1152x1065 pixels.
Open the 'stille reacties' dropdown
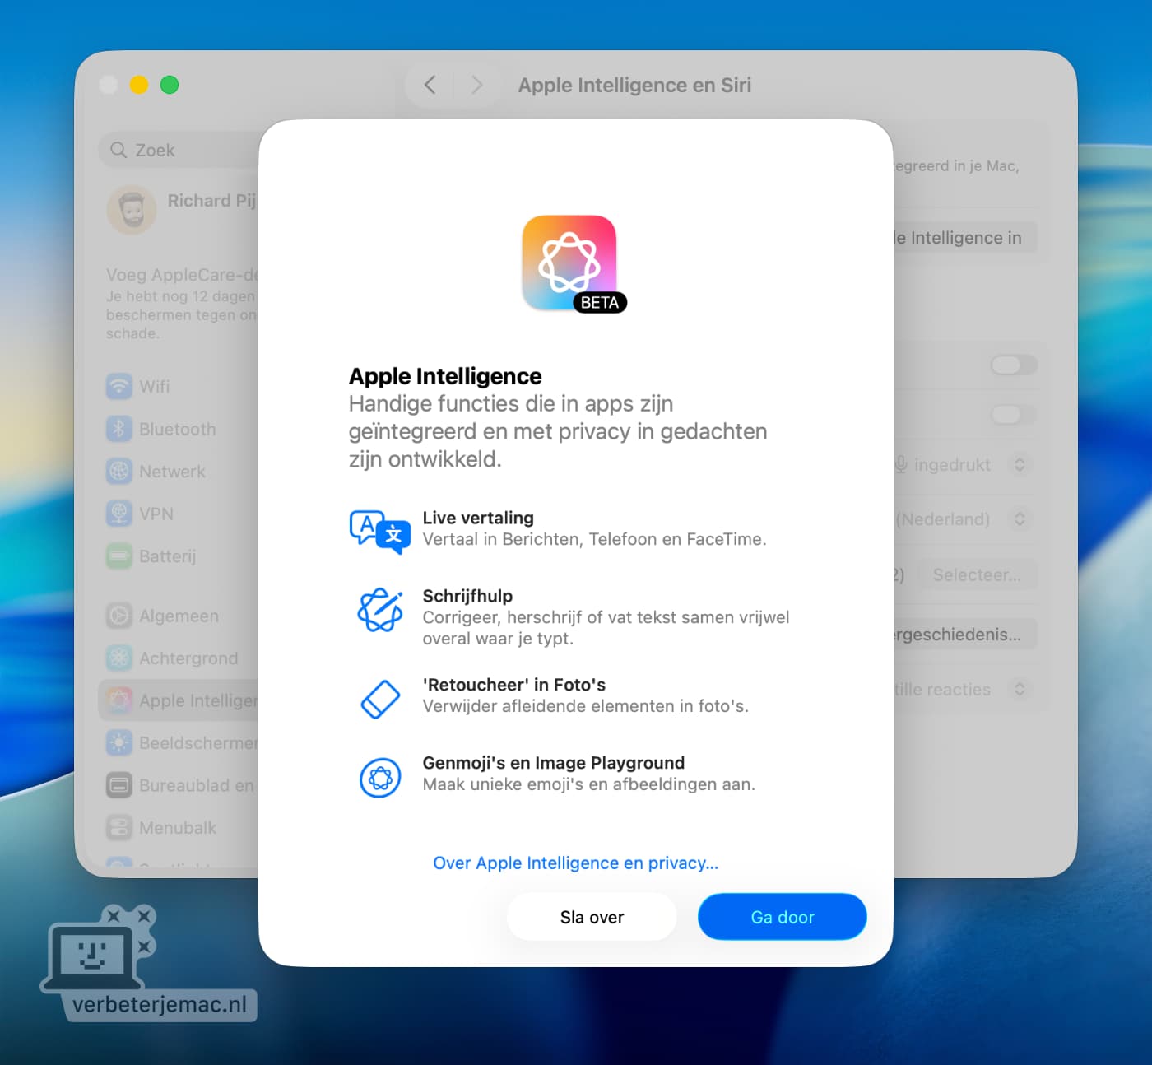tap(1020, 690)
